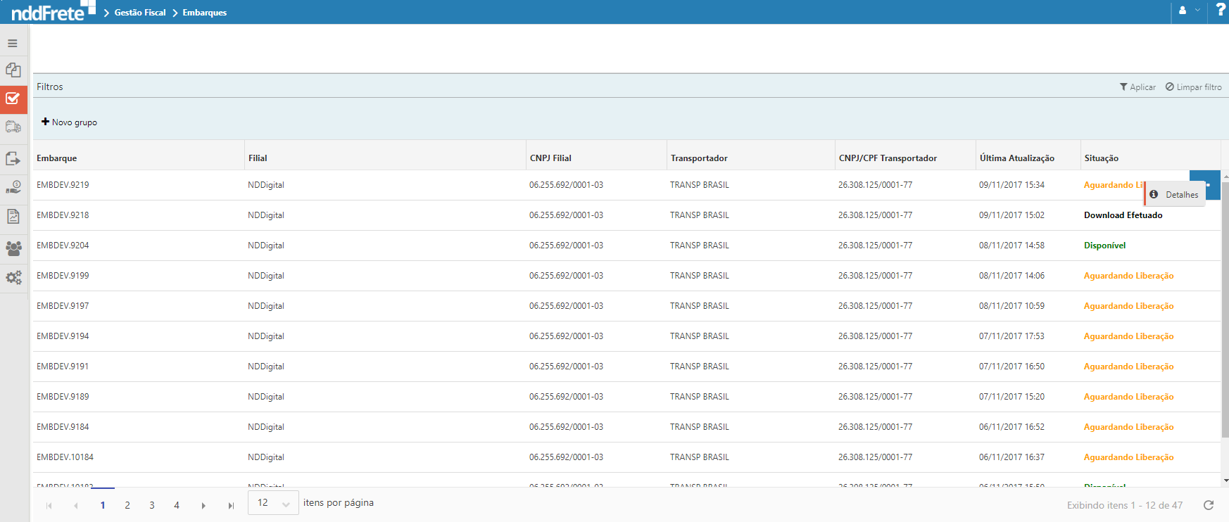Open the settings gears icon in sidebar
1229x522 pixels.
(x=13, y=278)
